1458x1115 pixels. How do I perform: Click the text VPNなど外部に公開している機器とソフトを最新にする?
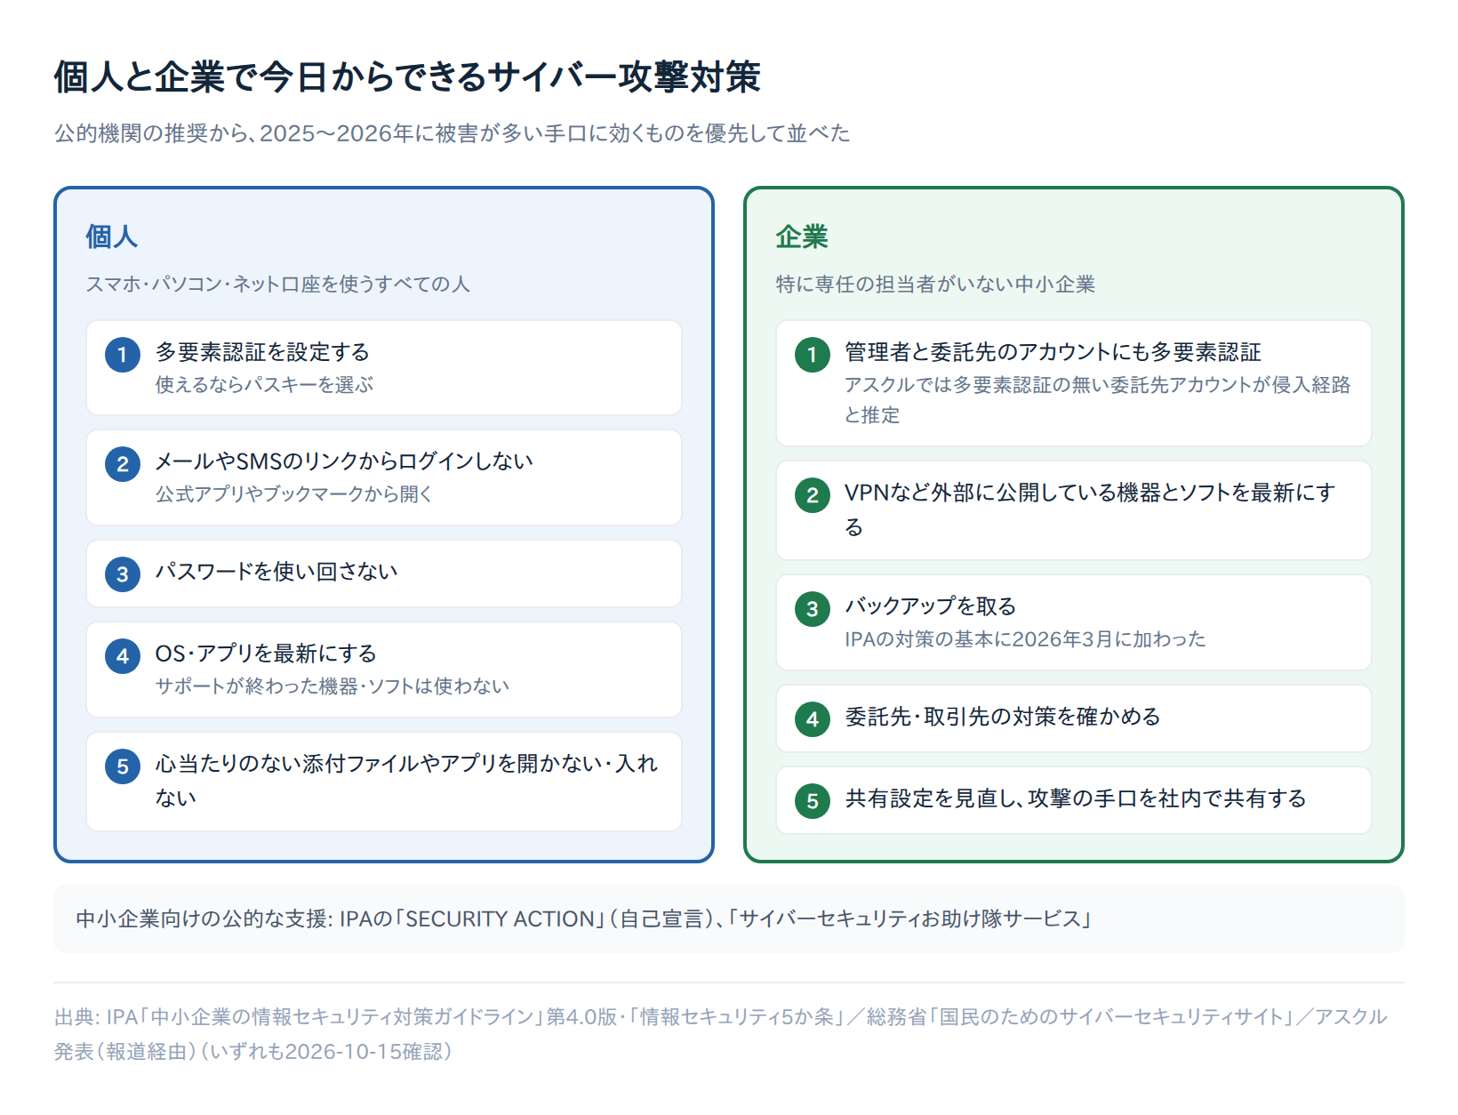tap(1090, 509)
